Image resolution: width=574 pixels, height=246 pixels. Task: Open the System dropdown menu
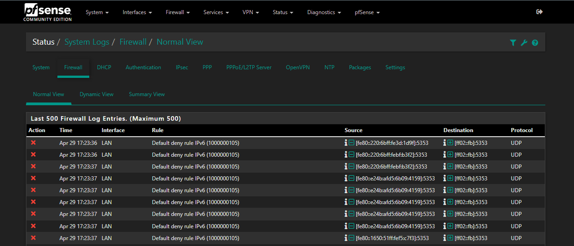click(x=97, y=12)
